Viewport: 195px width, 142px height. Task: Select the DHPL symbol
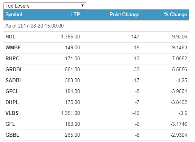pos(12,102)
